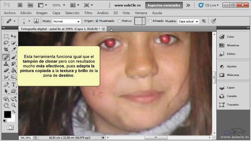Expand the CS Live menu

(208, 5)
